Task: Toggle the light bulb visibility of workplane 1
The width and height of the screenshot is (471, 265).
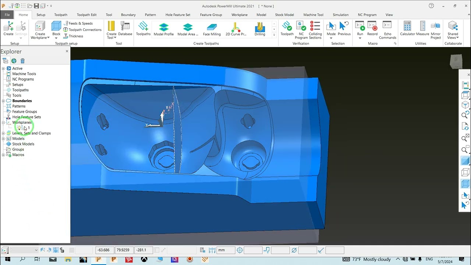Action: pyautogui.click(x=19, y=128)
